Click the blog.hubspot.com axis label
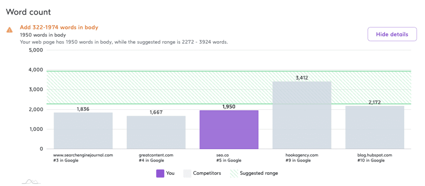 [x=375, y=155]
